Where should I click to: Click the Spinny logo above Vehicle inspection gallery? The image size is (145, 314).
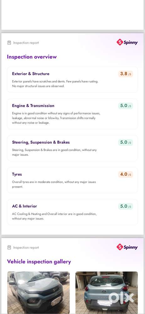click(x=127, y=247)
